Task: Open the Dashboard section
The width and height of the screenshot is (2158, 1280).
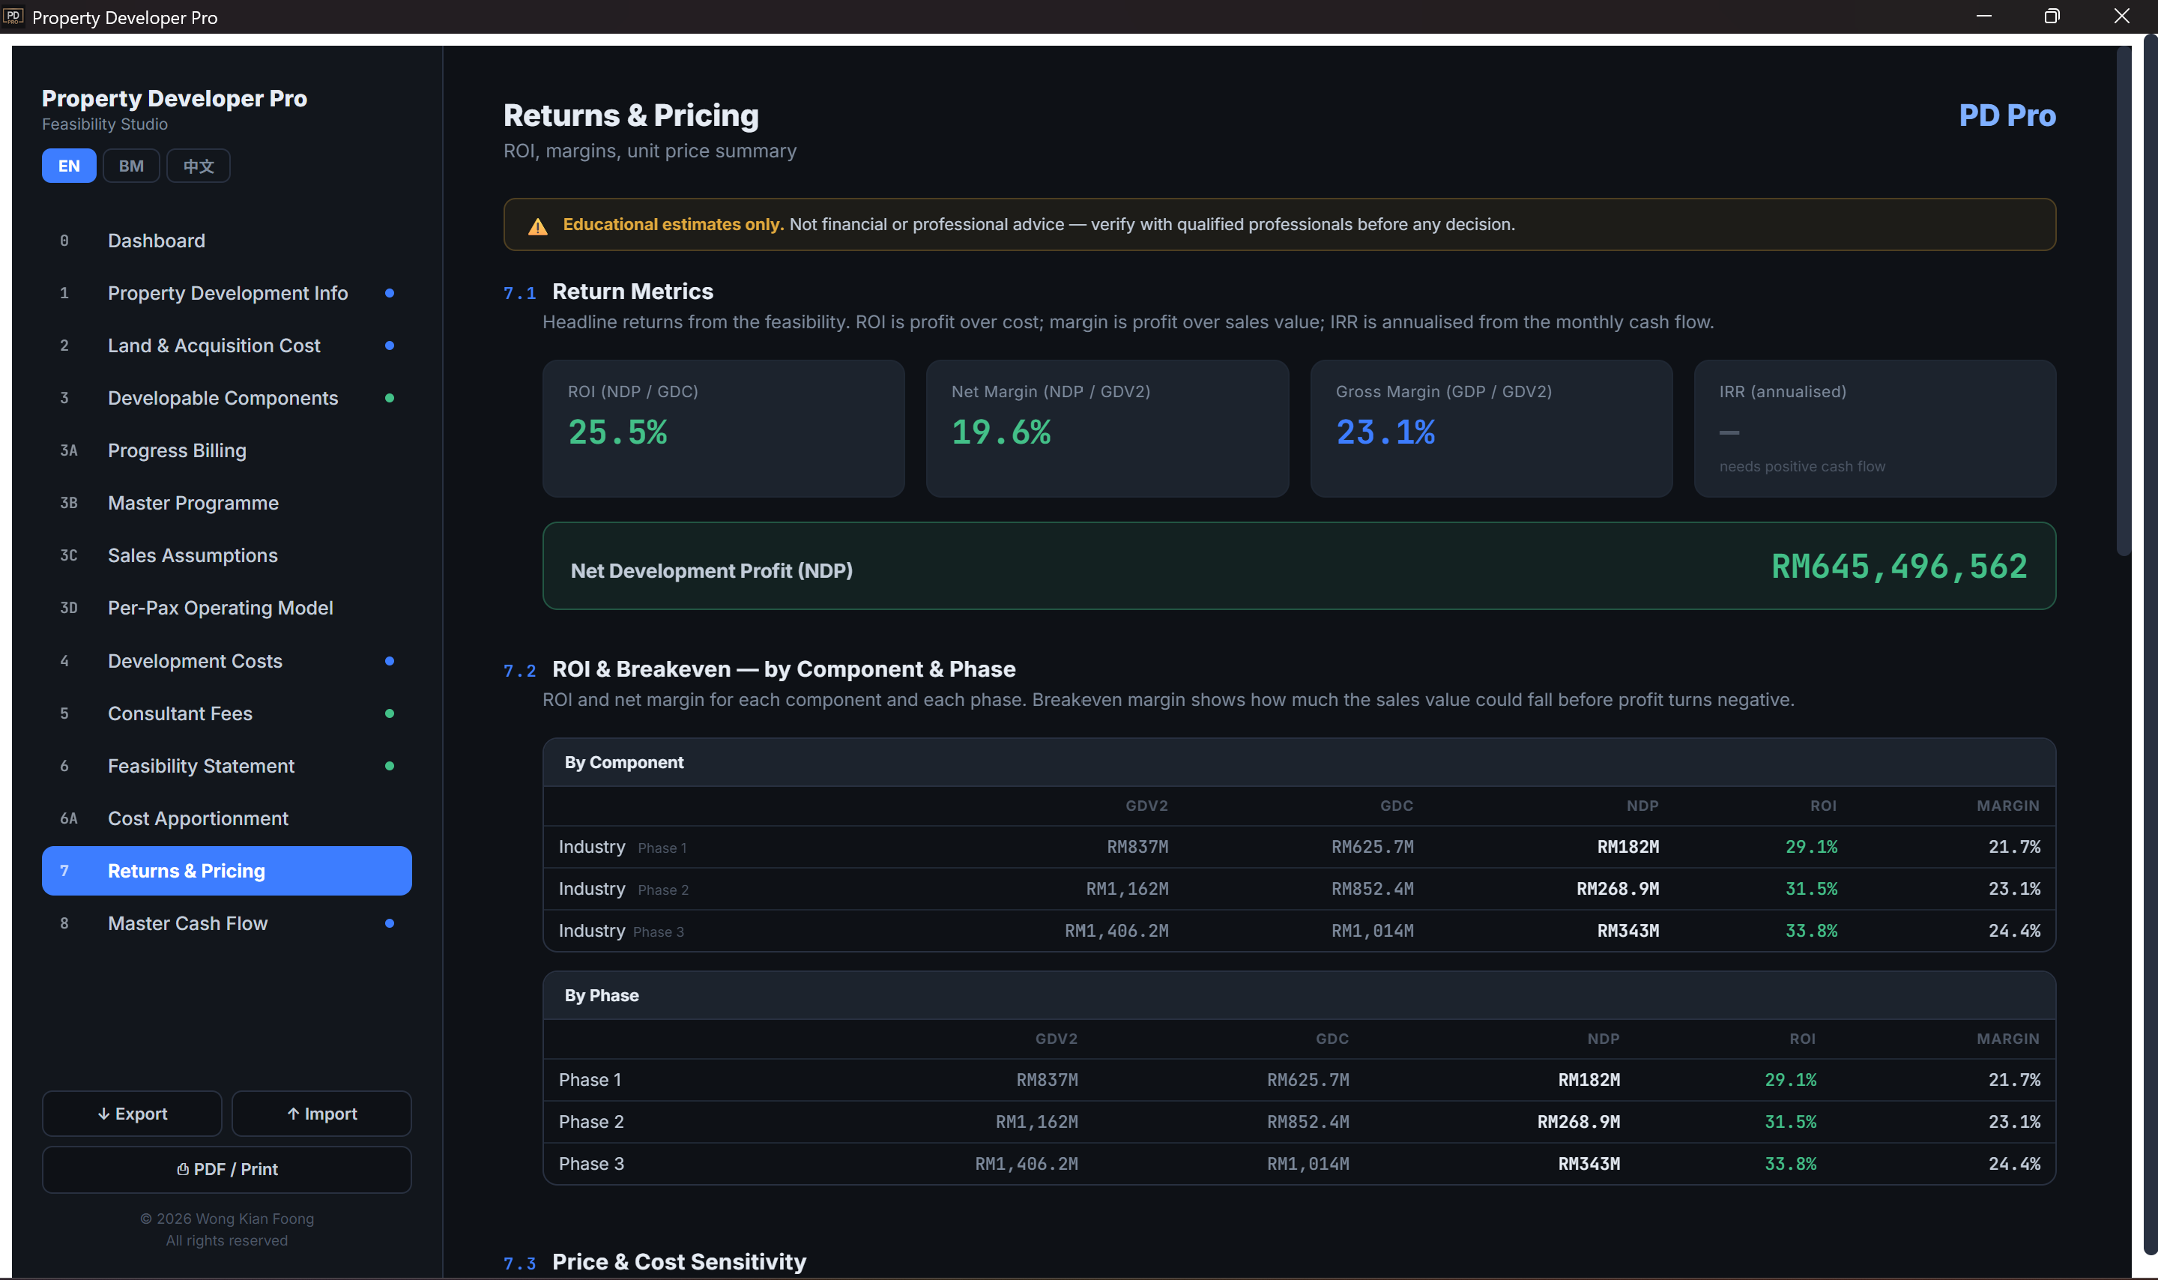Action: click(x=227, y=241)
